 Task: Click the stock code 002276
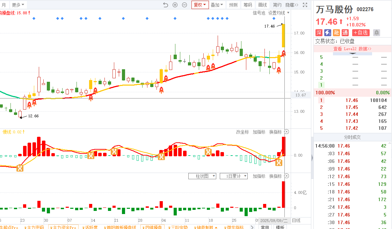pyautogui.click(x=365, y=9)
